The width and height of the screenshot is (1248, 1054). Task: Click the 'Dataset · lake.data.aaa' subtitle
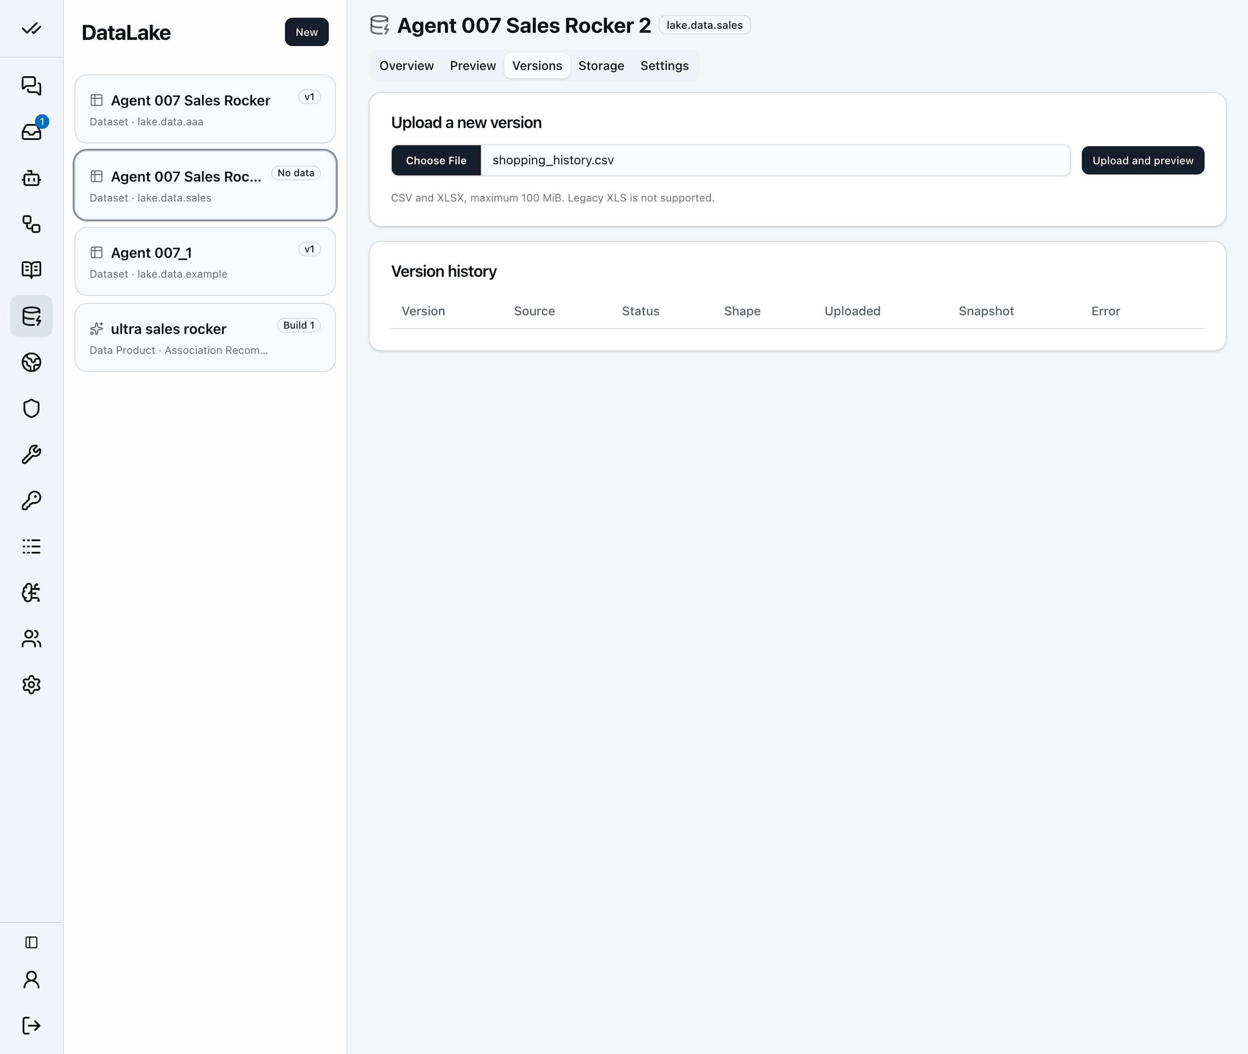click(x=147, y=121)
